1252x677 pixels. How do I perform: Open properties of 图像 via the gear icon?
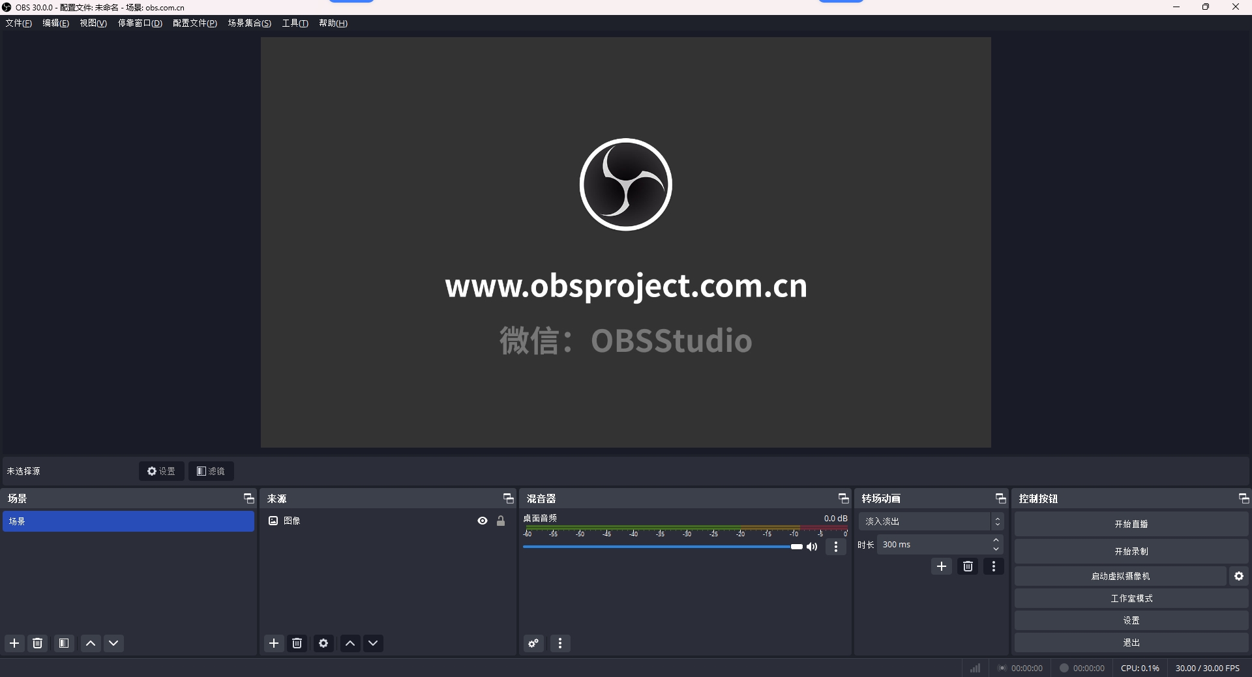pyautogui.click(x=323, y=643)
